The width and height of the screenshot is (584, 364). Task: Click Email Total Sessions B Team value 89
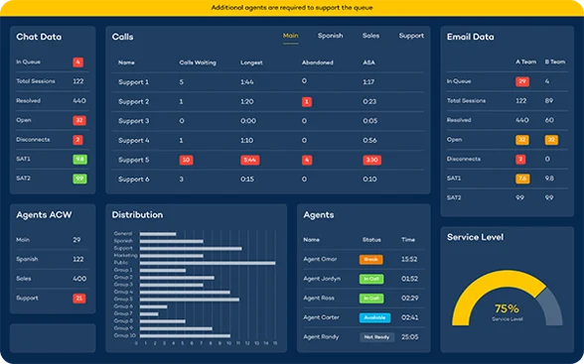click(x=549, y=101)
